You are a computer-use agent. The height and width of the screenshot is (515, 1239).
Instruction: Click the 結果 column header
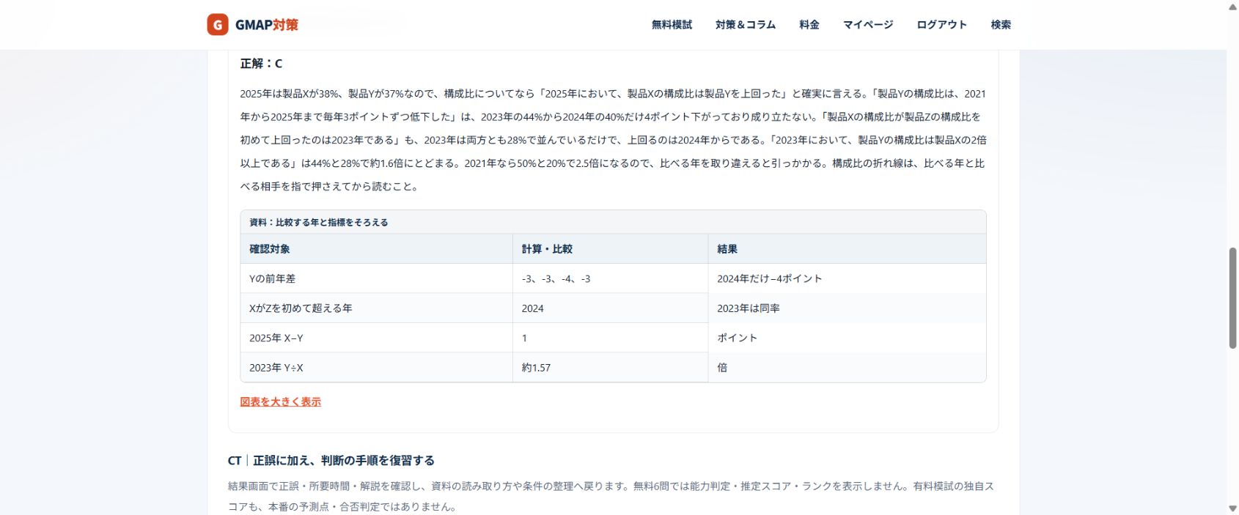(x=847, y=249)
